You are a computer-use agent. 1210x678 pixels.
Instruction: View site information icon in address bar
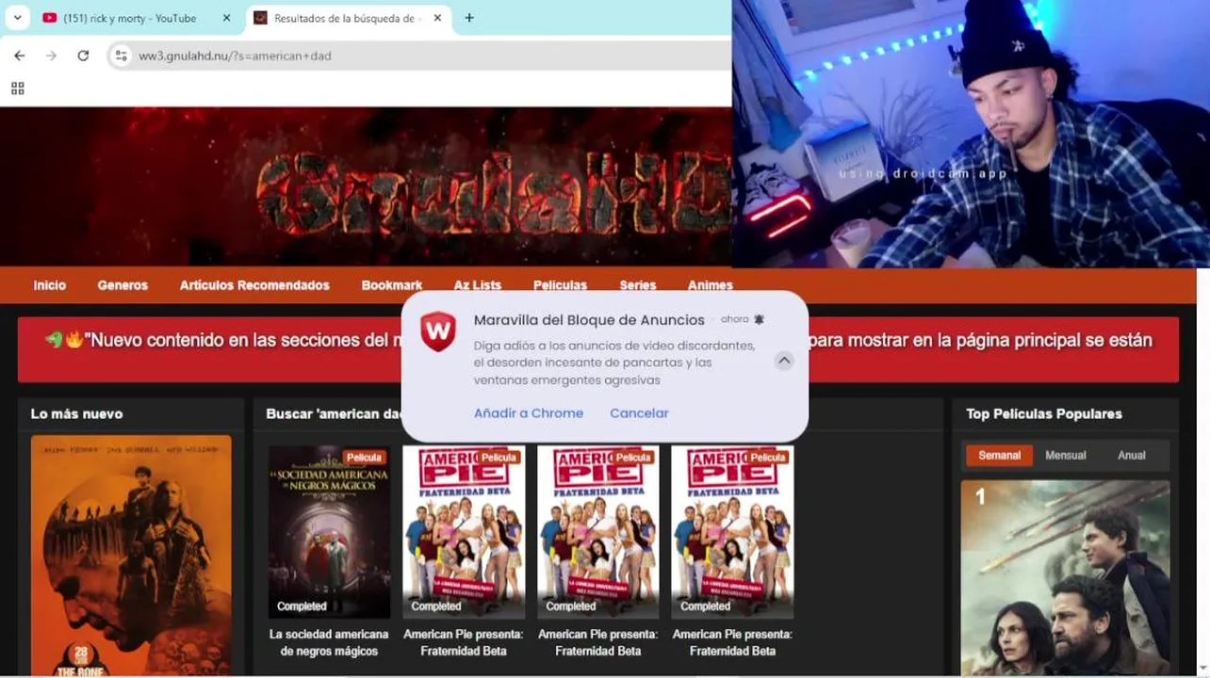[121, 56]
